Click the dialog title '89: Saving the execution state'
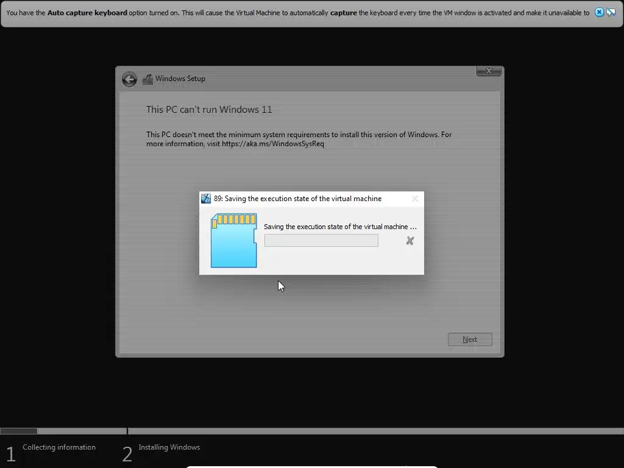624x468 pixels. [x=297, y=199]
